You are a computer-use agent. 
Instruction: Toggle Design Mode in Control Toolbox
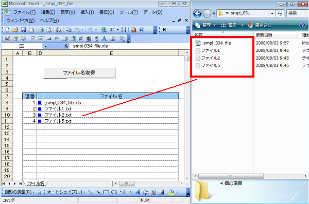[8, 39]
